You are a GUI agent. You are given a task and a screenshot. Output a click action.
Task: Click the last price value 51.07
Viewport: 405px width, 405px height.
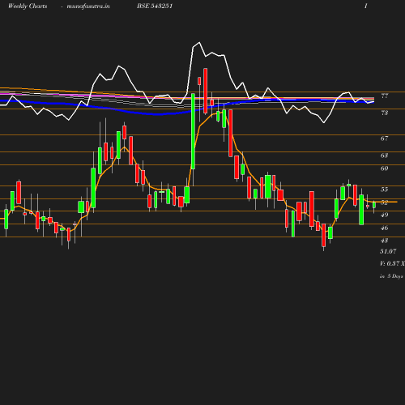388,251
